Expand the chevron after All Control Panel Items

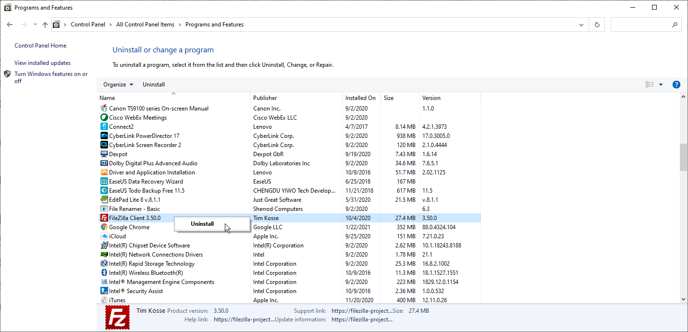tap(180, 25)
